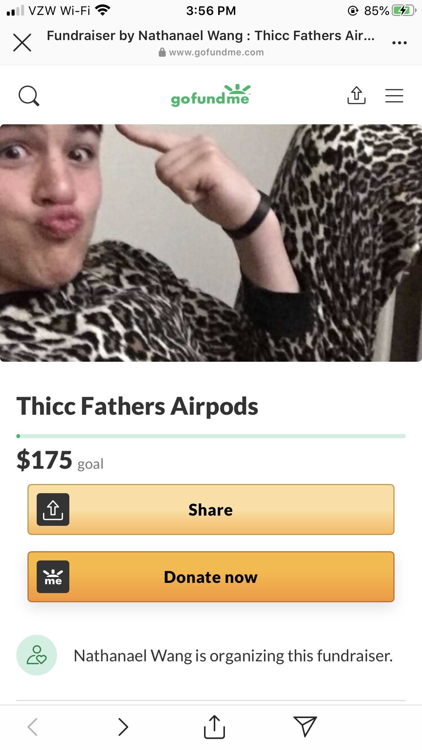
Task: Tap the share icon in GoFundMe header
Action: 356,95
